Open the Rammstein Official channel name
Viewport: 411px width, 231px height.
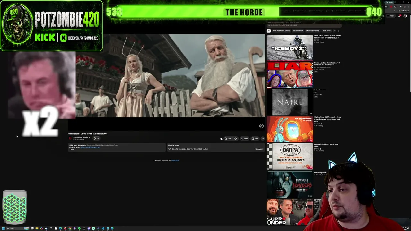(81, 137)
